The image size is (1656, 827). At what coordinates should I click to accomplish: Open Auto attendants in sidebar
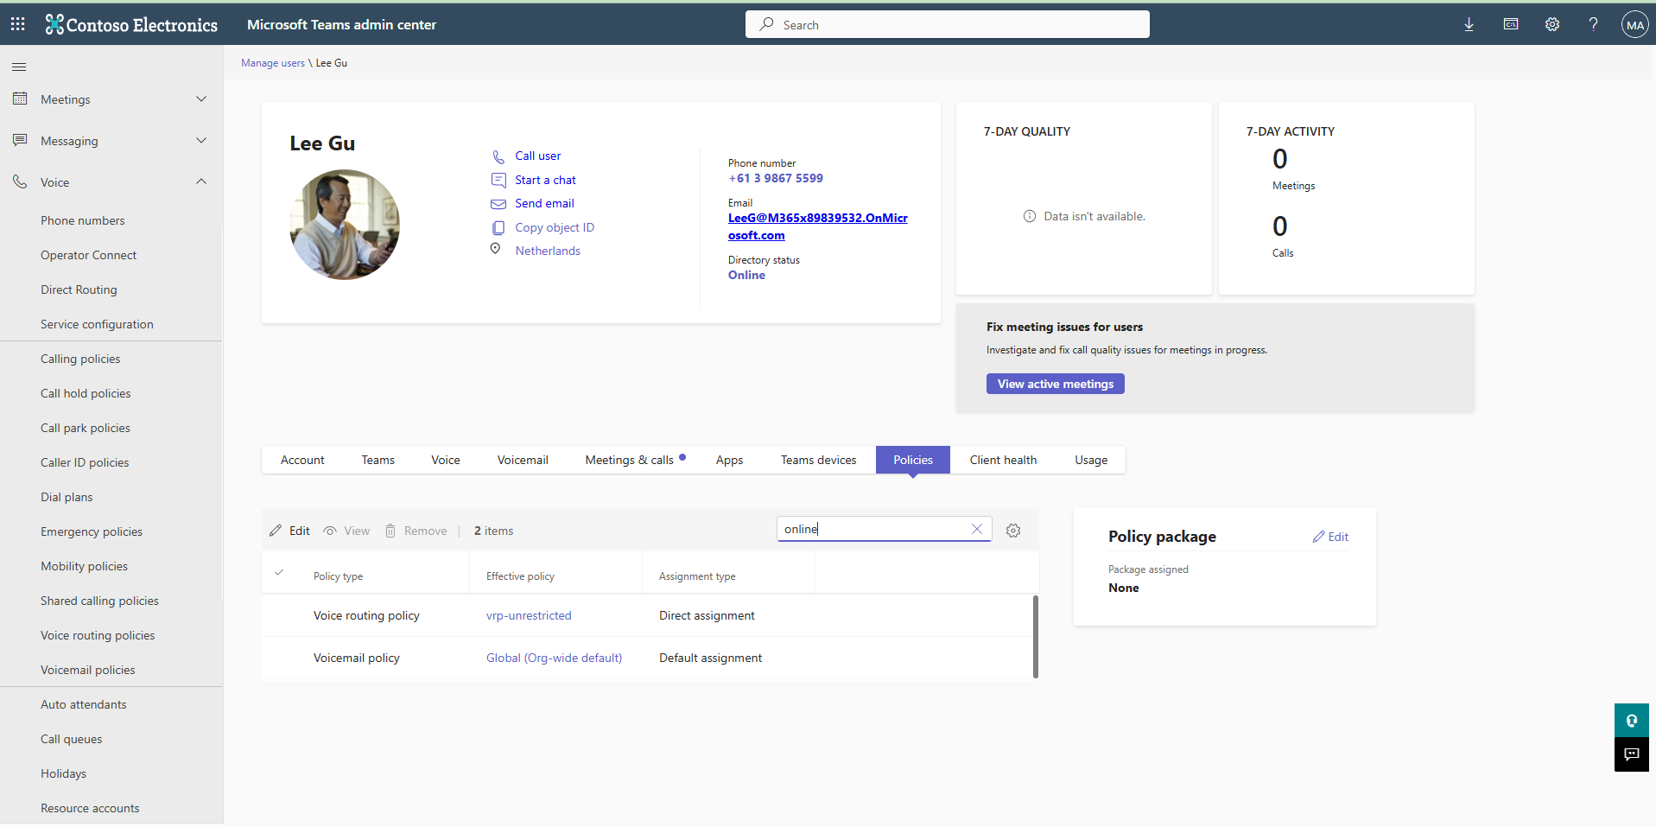(x=83, y=704)
